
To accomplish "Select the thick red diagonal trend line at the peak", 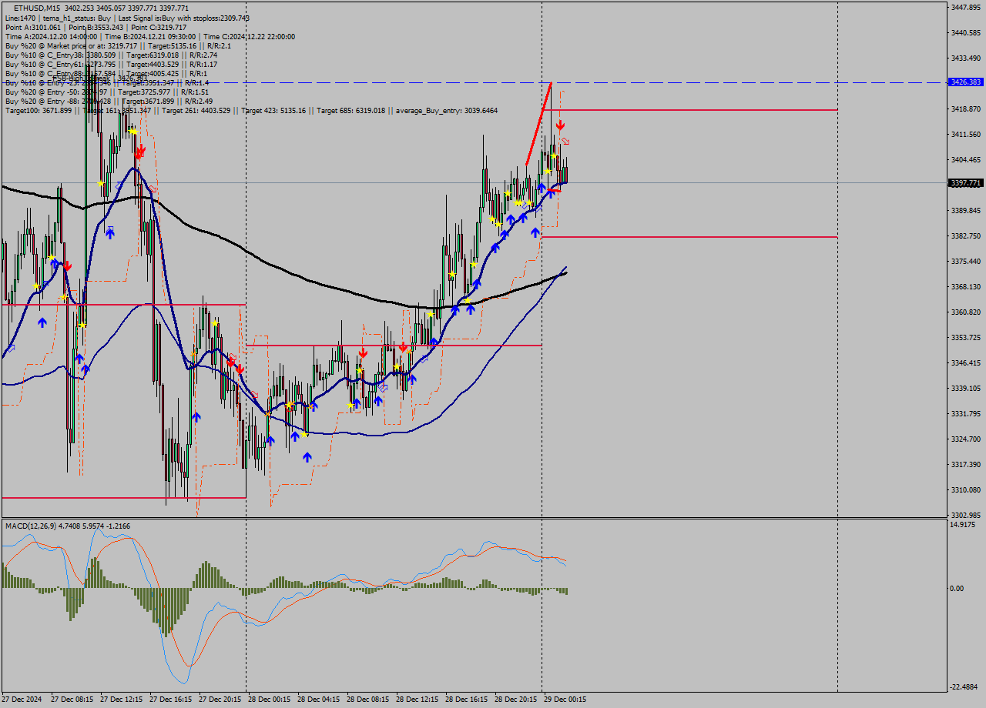I will (x=538, y=123).
